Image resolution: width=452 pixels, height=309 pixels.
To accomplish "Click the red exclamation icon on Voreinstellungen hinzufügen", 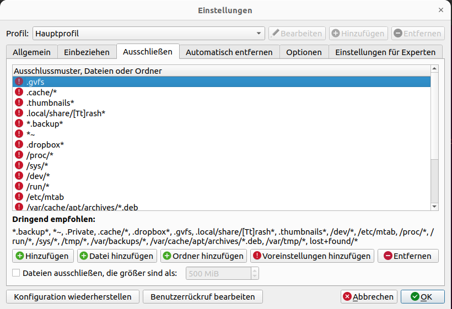I will (256, 256).
